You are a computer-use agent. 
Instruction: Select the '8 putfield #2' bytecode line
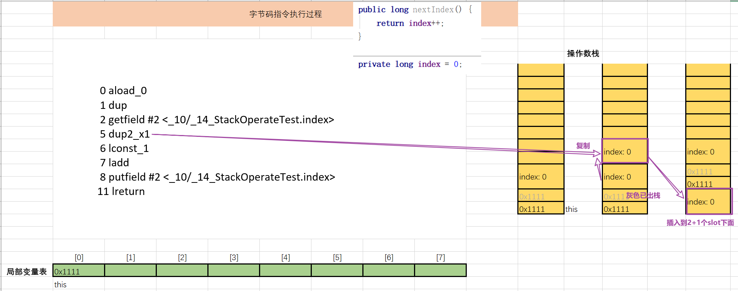point(217,177)
